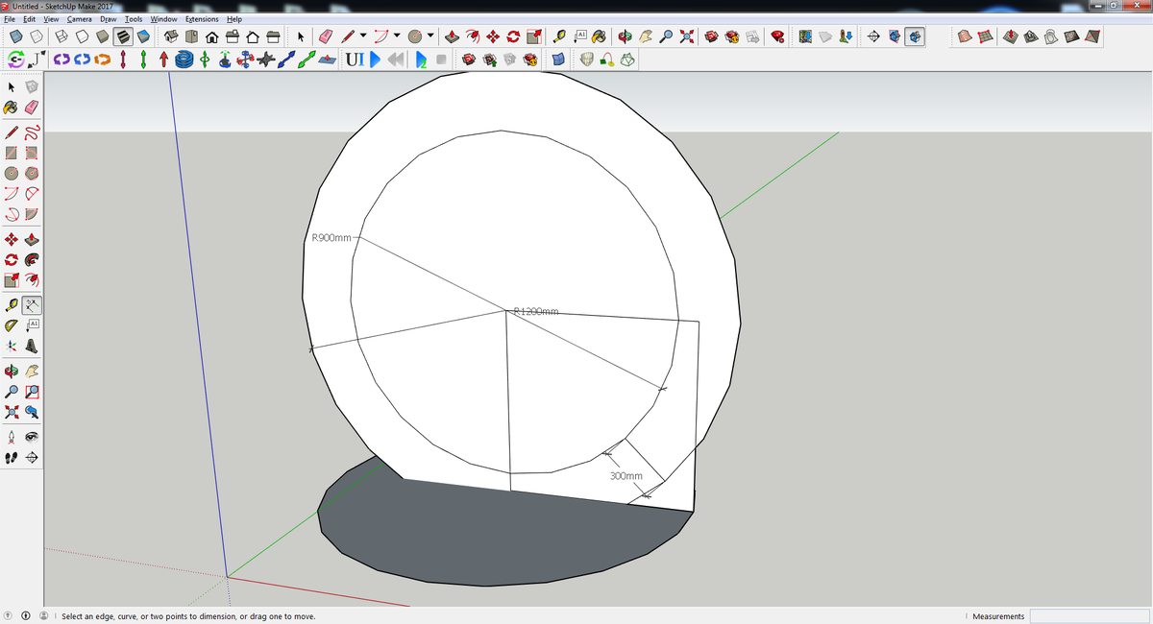Switch to Shaded style
1153x624 pixels.
point(102,36)
